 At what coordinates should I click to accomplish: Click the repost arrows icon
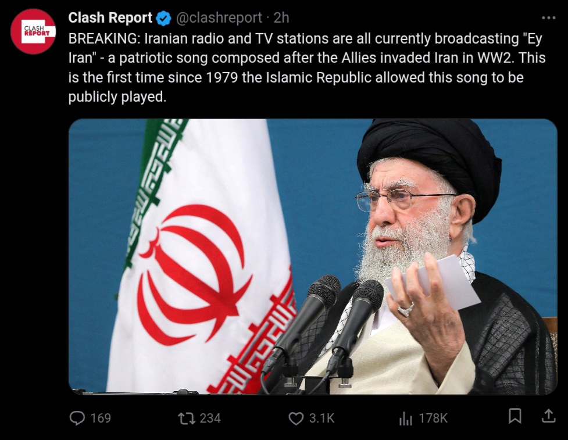click(187, 418)
